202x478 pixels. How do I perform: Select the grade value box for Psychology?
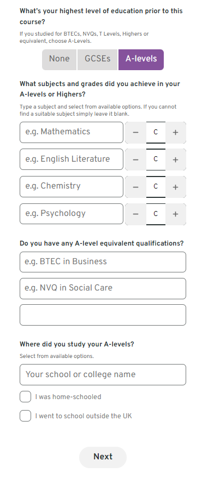[x=156, y=214]
